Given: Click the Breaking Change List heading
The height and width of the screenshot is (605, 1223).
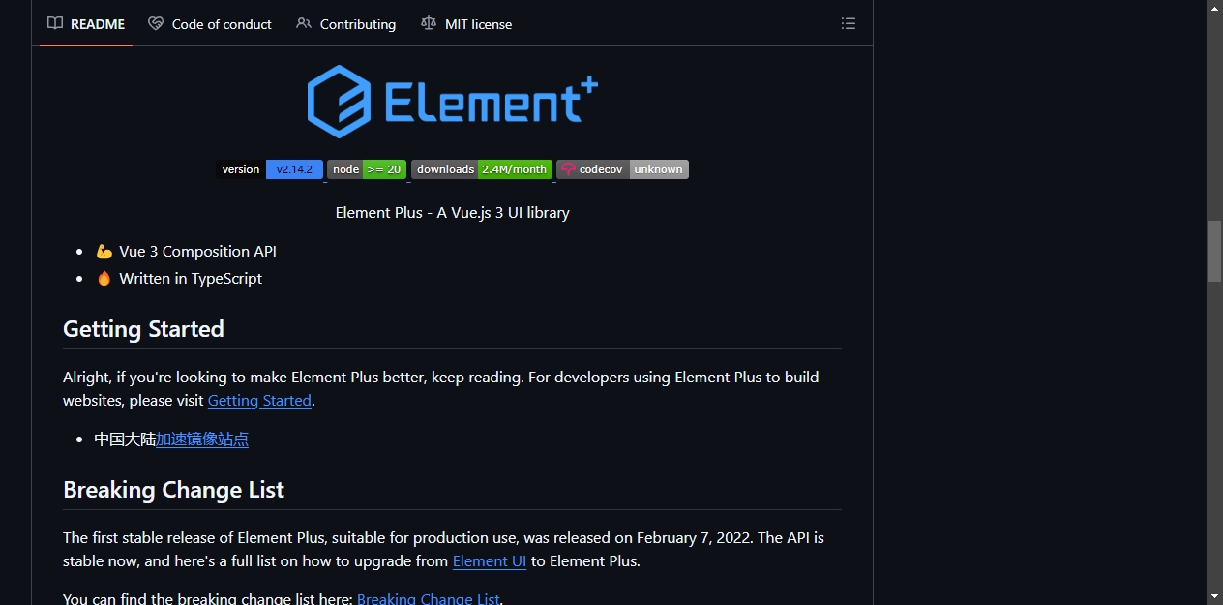Looking at the screenshot, I should [x=173, y=490].
